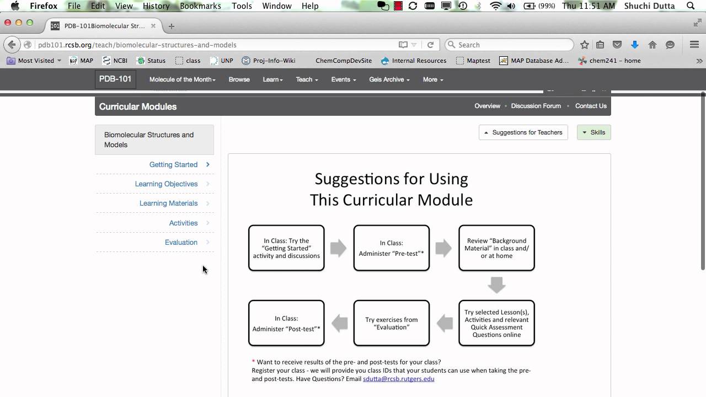This screenshot has width=706, height=397.
Task: Expand the Learn dropdown menu
Action: coord(272,79)
